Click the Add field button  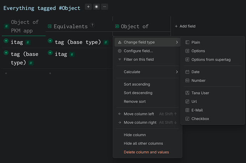tap(185, 26)
